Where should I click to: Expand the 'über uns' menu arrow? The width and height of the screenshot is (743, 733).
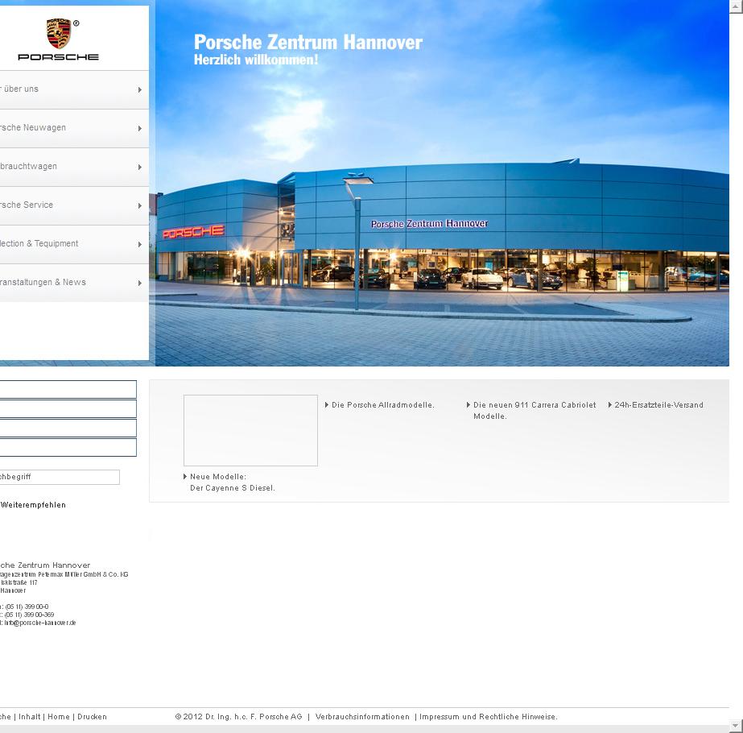click(140, 89)
